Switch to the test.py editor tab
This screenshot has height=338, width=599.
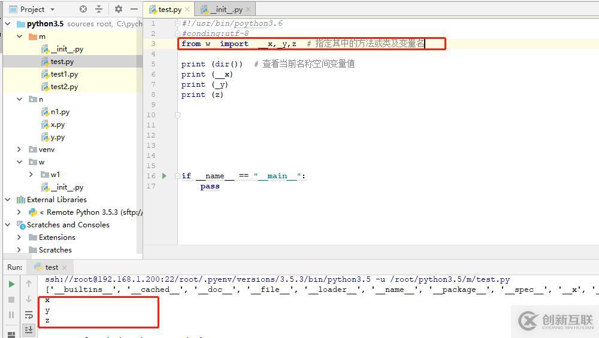pyautogui.click(x=170, y=9)
